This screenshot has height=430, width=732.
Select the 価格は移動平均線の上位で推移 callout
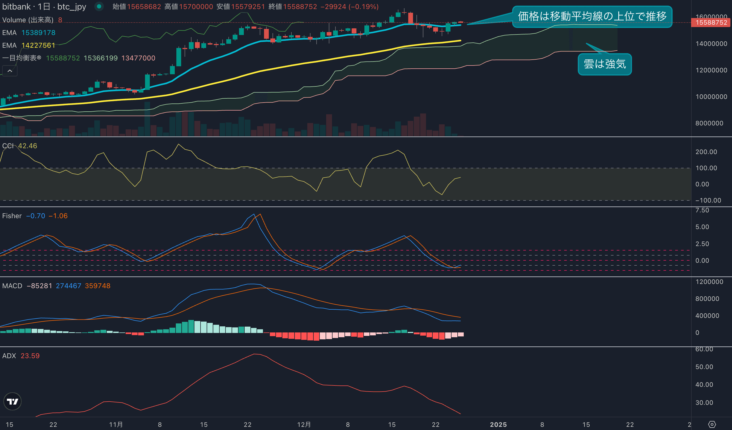592,16
